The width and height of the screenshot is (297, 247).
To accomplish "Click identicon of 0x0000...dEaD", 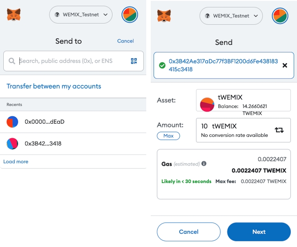I will pos(12,122).
